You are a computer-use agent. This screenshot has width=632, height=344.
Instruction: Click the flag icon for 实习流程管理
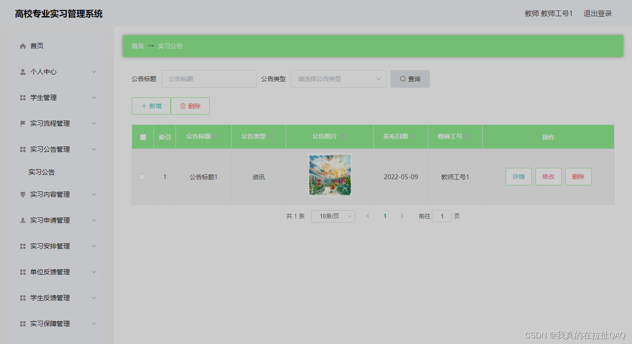click(x=22, y=123)
